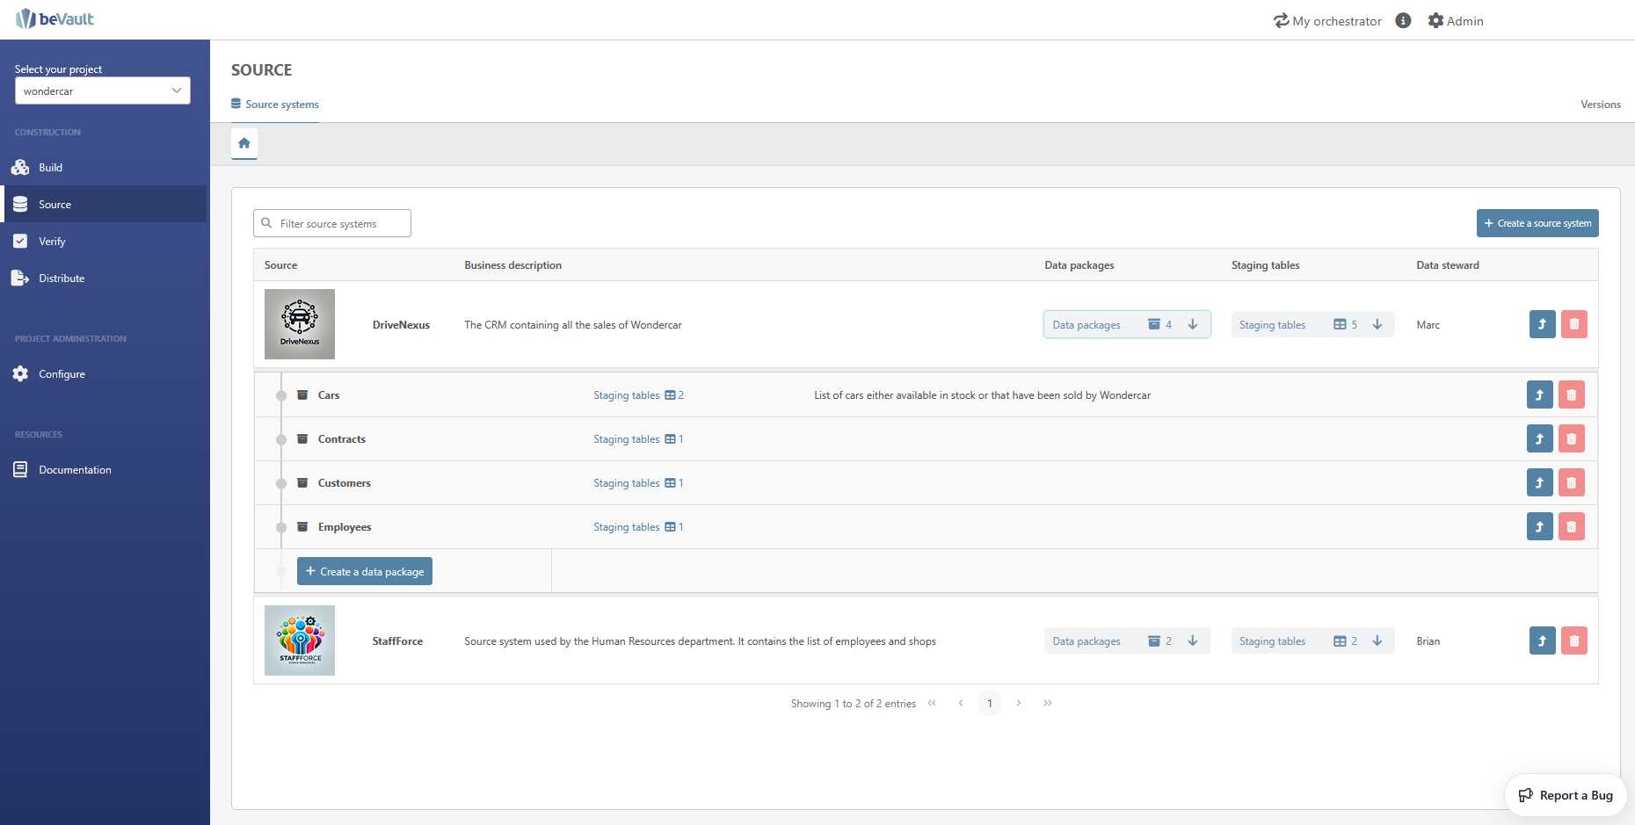Open the project selector dropdown
1635x825 pixels.
(x=103, y=91)
